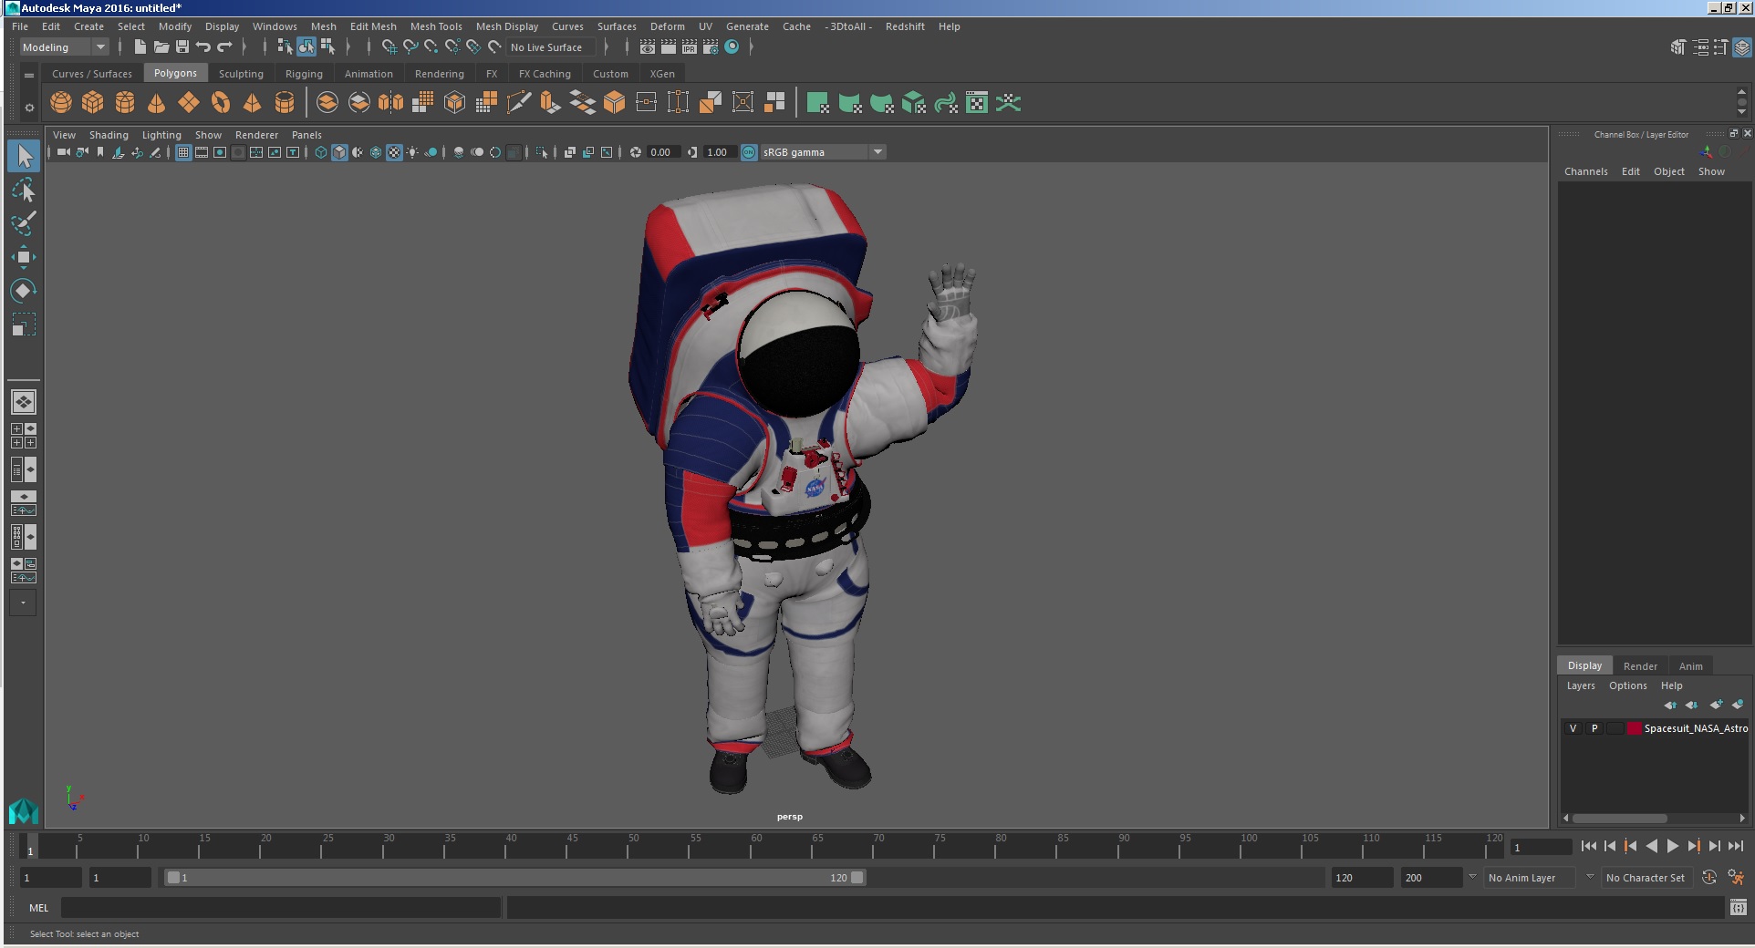Click the Open scene folder icon

pyautogui.click(x=161, y=46)
